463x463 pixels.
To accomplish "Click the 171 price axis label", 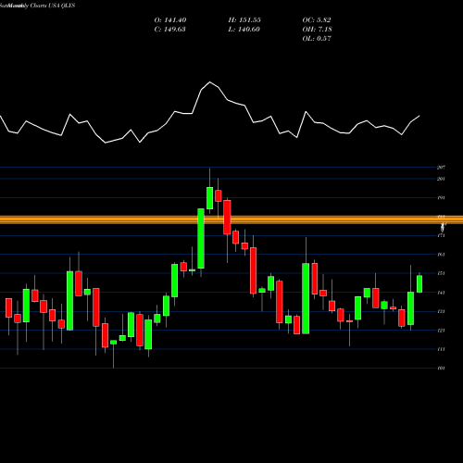I will [x=441, y=236].
